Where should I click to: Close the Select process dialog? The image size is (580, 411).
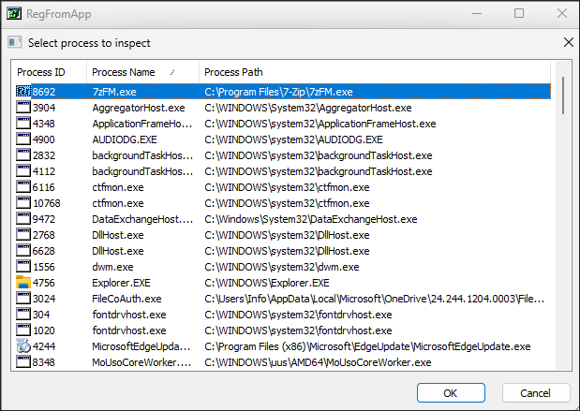pos(568,43)
